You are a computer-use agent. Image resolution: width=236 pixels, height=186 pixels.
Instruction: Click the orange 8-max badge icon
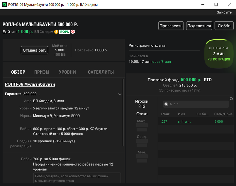[x=56, y=32]
